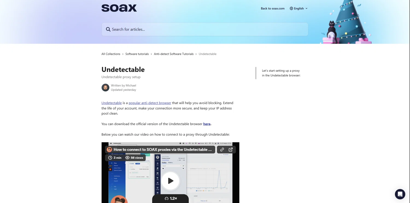Screen dimensions: 410x203
Task: Click 'Written by Michael' text
Action: pyautogui.click(x=123, y=86)
